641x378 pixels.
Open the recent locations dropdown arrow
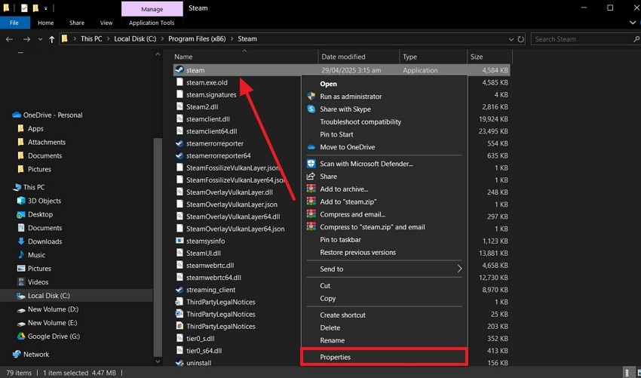pos(40,39)
